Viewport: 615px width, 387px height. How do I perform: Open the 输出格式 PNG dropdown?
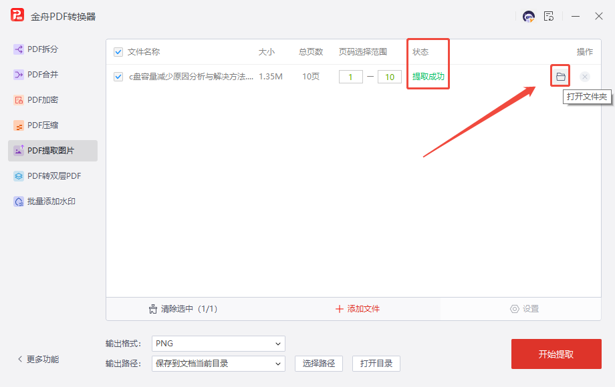[219, 344]
